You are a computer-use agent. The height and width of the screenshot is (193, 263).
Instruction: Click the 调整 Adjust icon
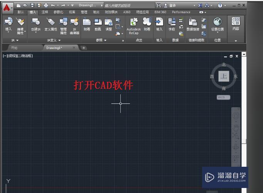point(109,22)
